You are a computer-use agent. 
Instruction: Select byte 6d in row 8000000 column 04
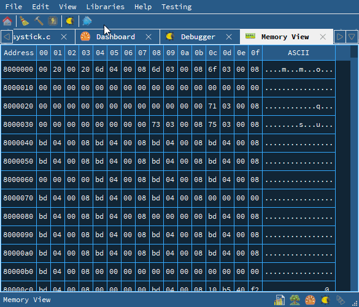[x=99, y=69]
